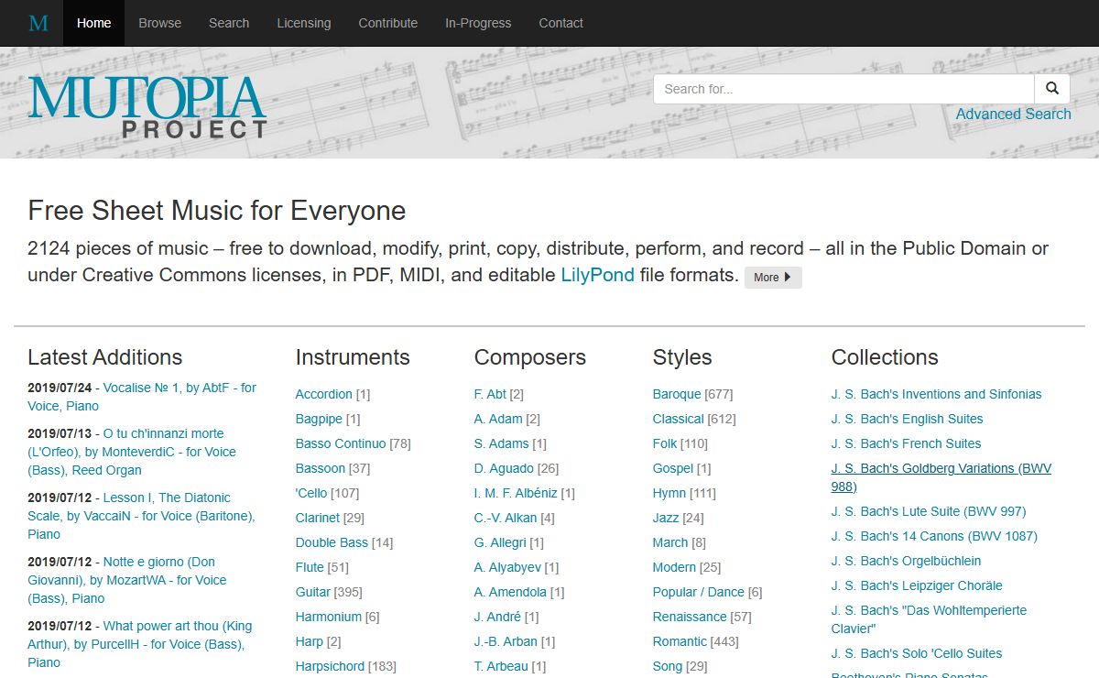Image resolution: width=1099 pixels, height=678 pixels.
Task: Select the Popular / Dance style
Action: [x=698, y=592]
